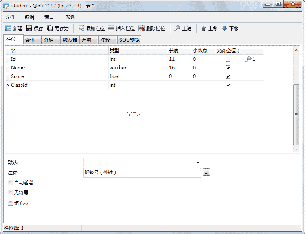Click the length cell showing 16 for Name
This screenshot has height=234, width=305.
(x=180, y=68)
